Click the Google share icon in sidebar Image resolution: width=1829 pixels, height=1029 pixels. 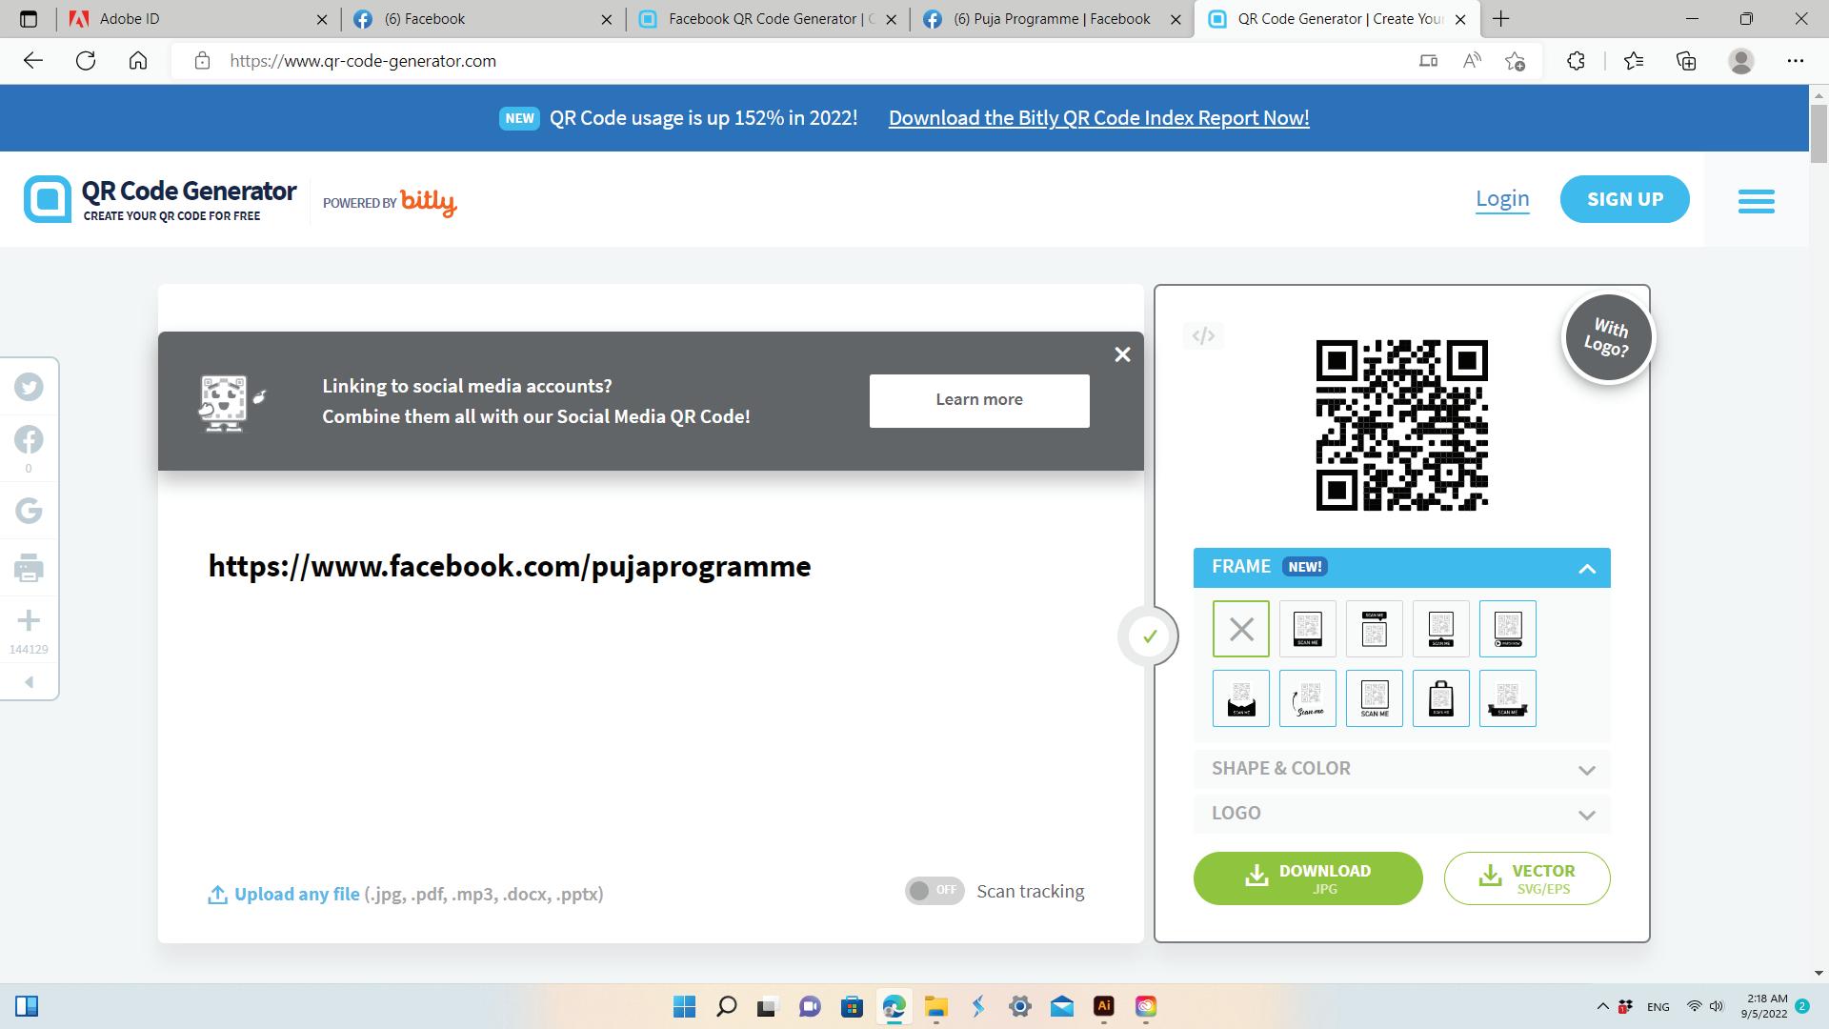click(x=29, y=511)
